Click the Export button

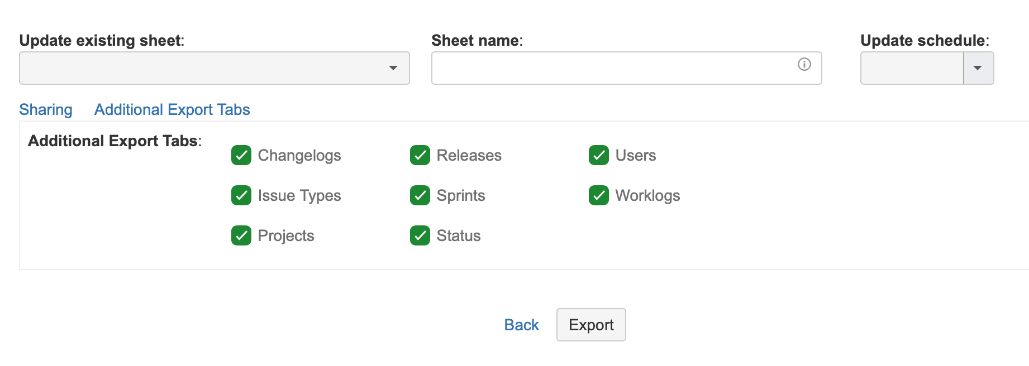[591, 325]
